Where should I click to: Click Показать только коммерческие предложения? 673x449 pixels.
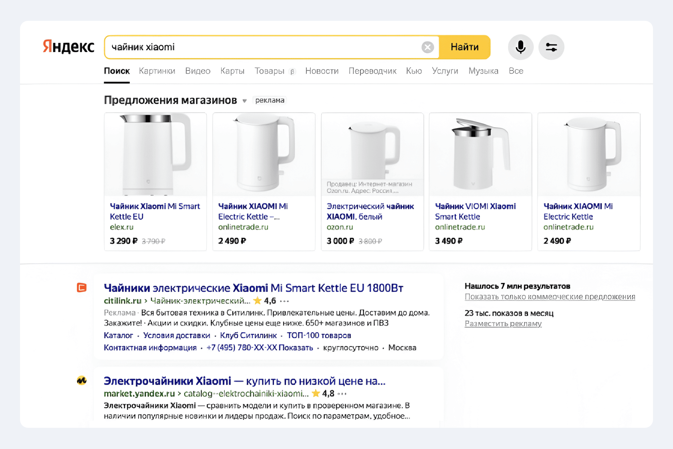(550, 297)
